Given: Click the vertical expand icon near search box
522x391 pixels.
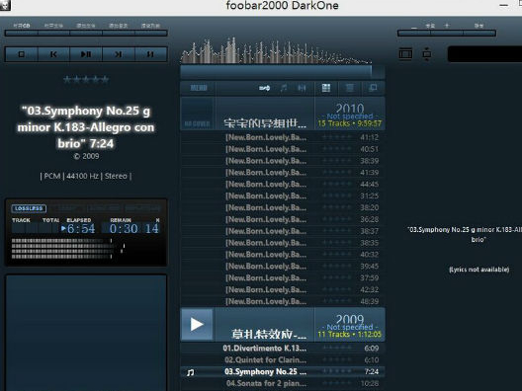Looking at the screenshot, I should pos(427,54).
